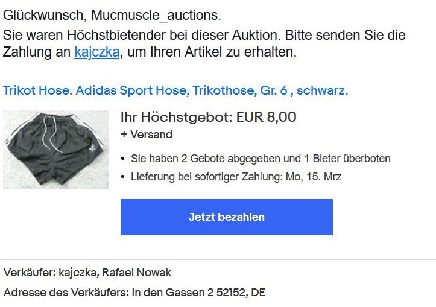Click the black shorts product thumbnail
The image size is (436, 307).
point(55,150)
